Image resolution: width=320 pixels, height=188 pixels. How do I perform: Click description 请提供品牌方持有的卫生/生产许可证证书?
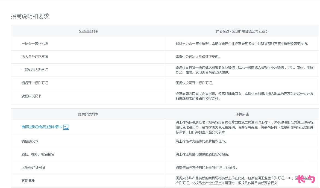(206, 168)
